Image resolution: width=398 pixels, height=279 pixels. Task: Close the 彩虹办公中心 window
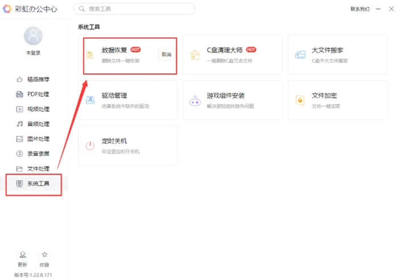click(391, 9)
